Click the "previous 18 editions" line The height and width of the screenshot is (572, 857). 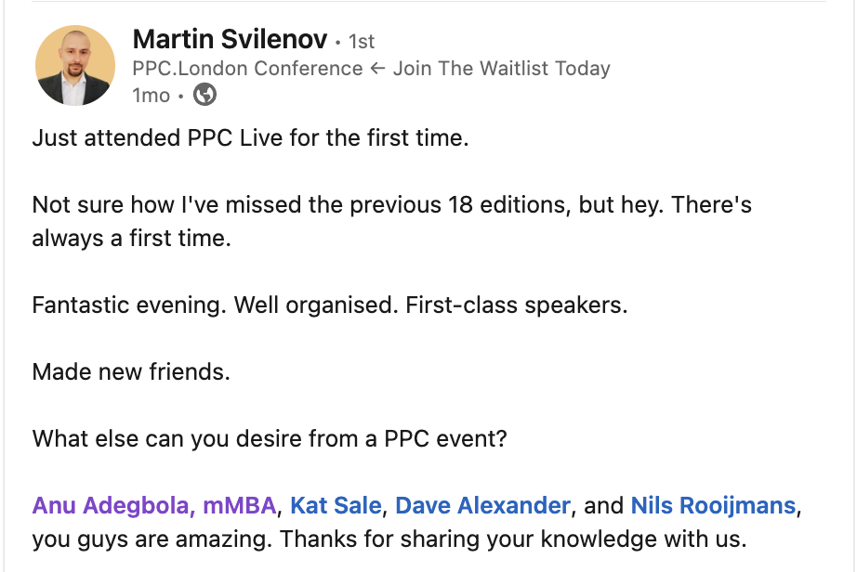[390, 205]
